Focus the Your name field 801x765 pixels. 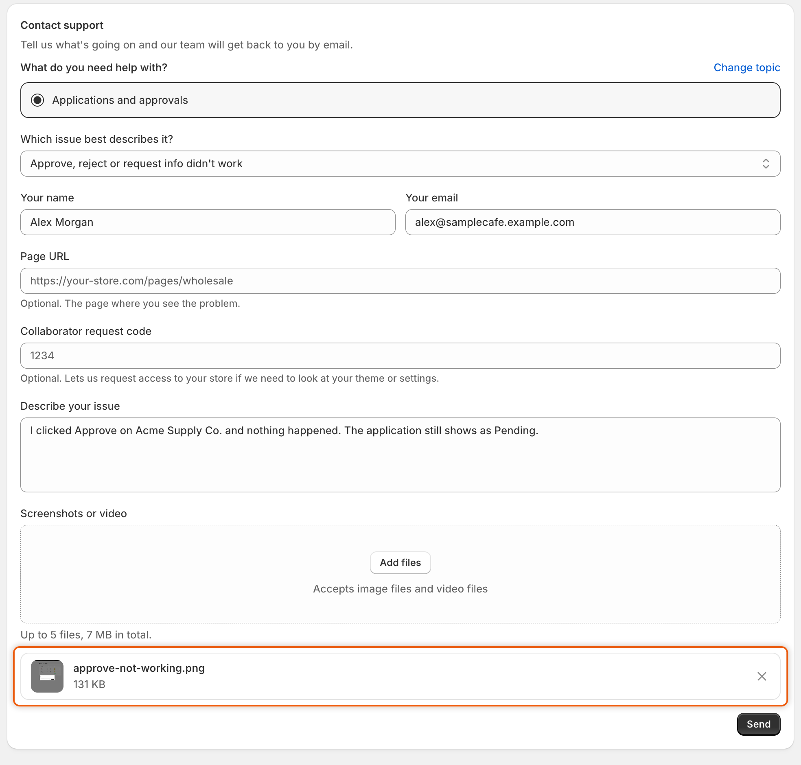click(x=208, y=222)
